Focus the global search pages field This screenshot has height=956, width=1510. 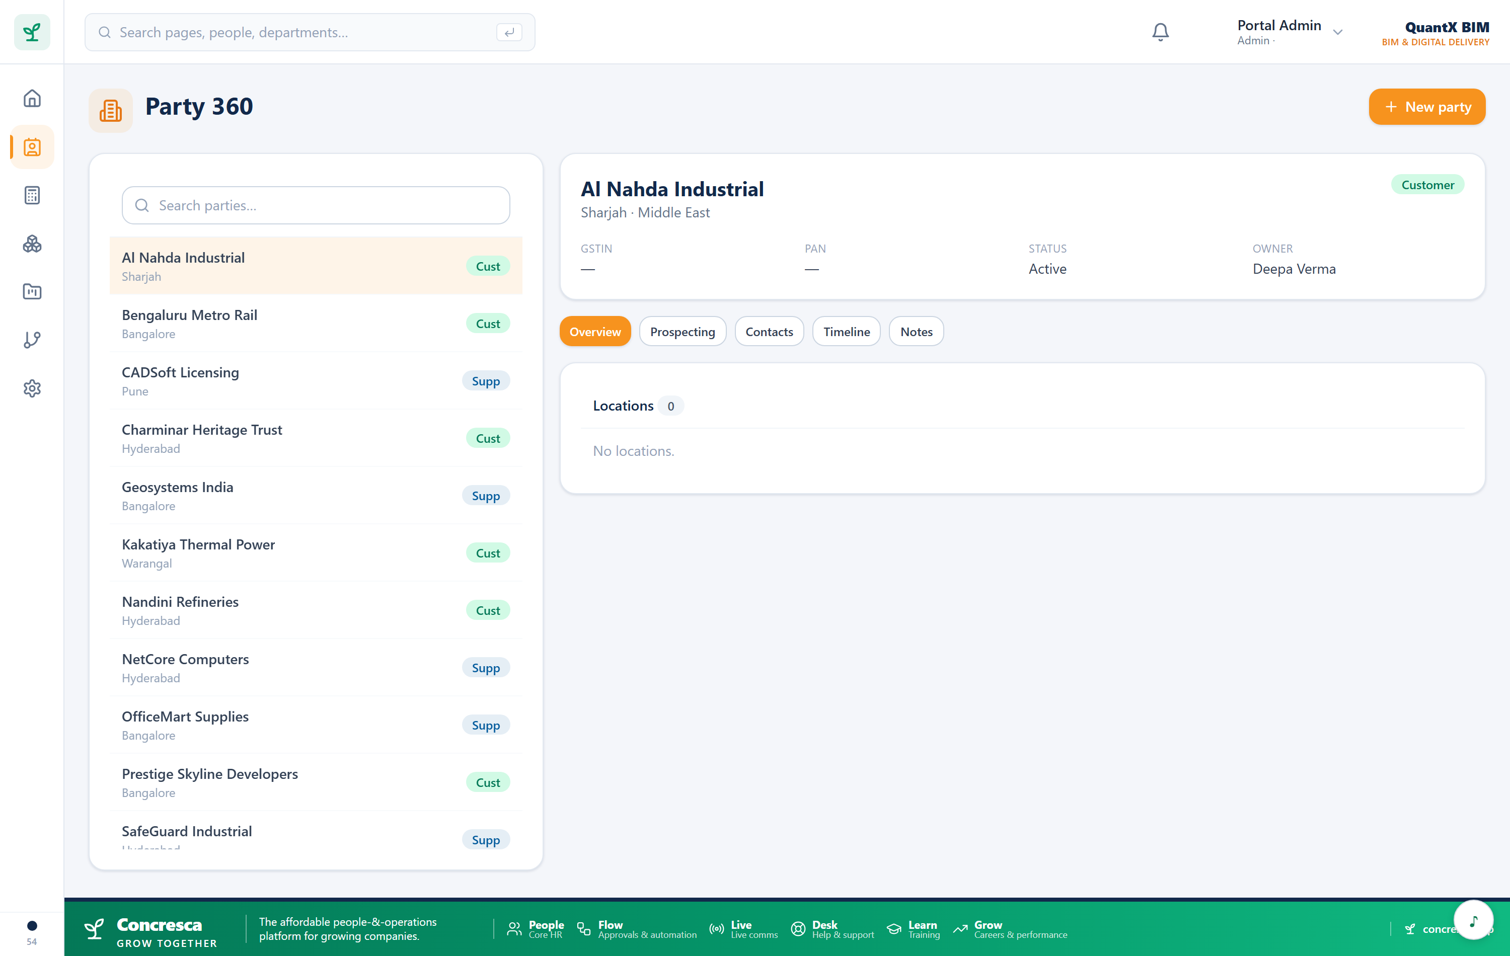pos(310,32)
